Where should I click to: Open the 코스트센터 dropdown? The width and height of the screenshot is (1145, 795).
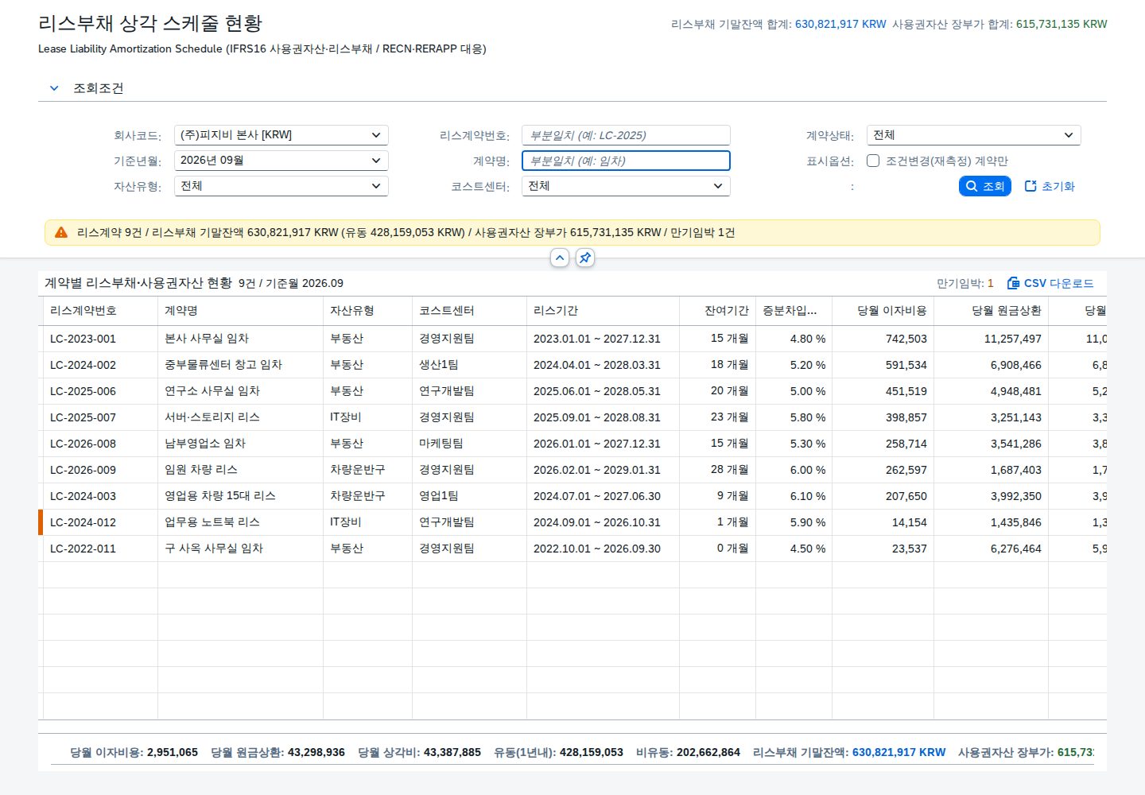626,186
